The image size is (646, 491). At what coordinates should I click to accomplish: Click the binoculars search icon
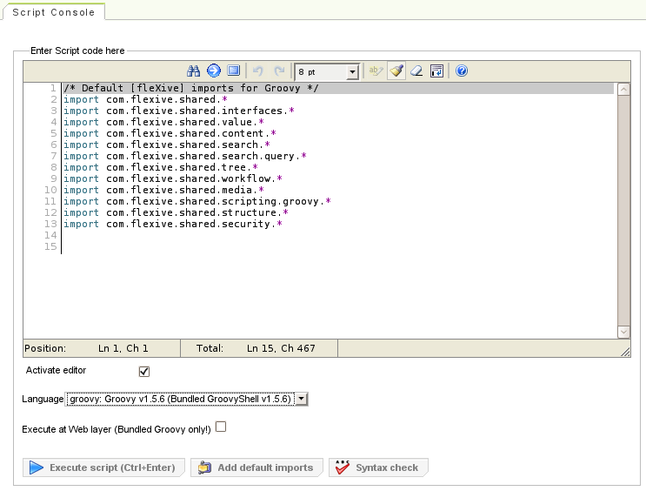pos(194,71)
